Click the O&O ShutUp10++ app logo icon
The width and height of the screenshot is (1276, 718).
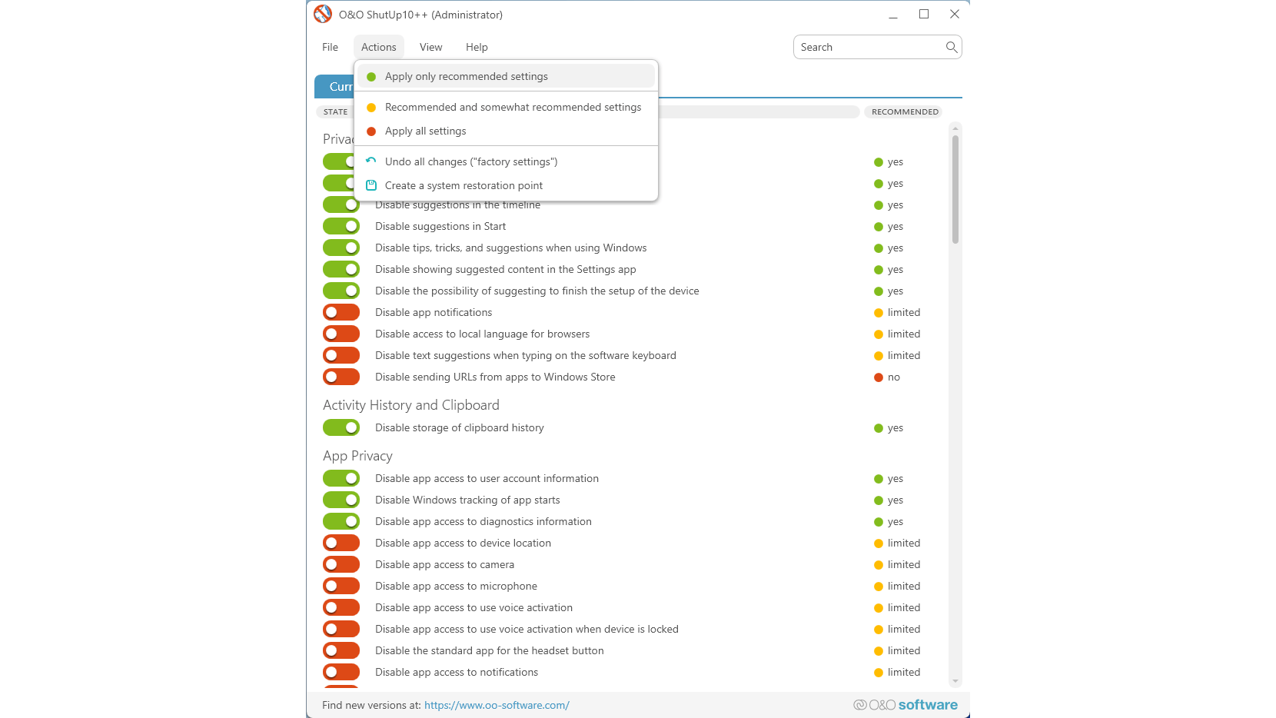coord(323,14)
